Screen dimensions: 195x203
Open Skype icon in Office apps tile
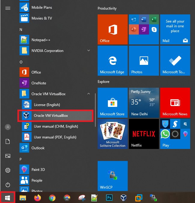click(x=154, y=29)
